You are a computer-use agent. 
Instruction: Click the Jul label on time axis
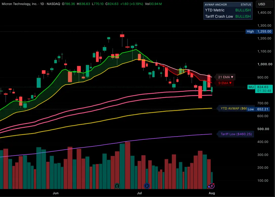[139, 193]
